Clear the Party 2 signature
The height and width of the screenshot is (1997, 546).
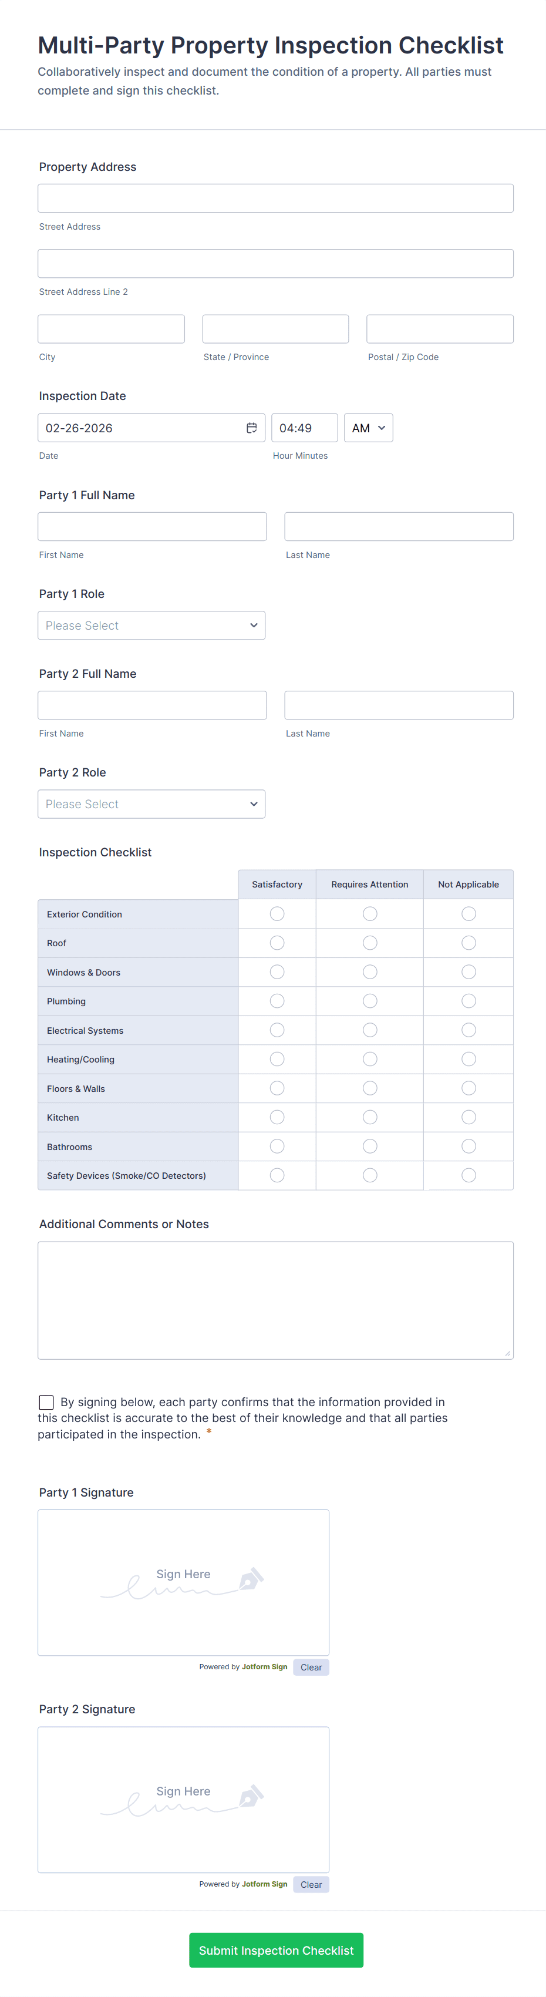coord(311,1885)
